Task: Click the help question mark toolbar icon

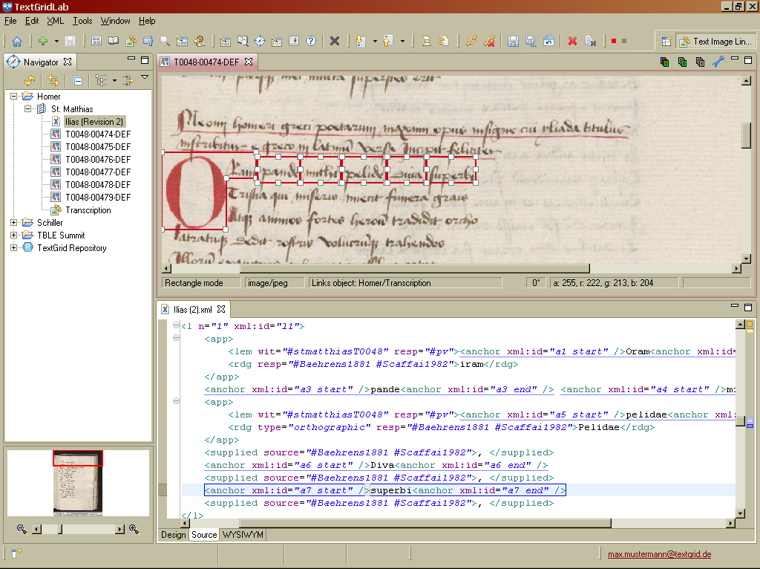Action: pos(311,42)
